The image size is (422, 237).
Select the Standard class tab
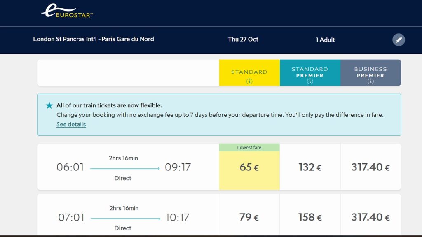(x=249, y=73)
